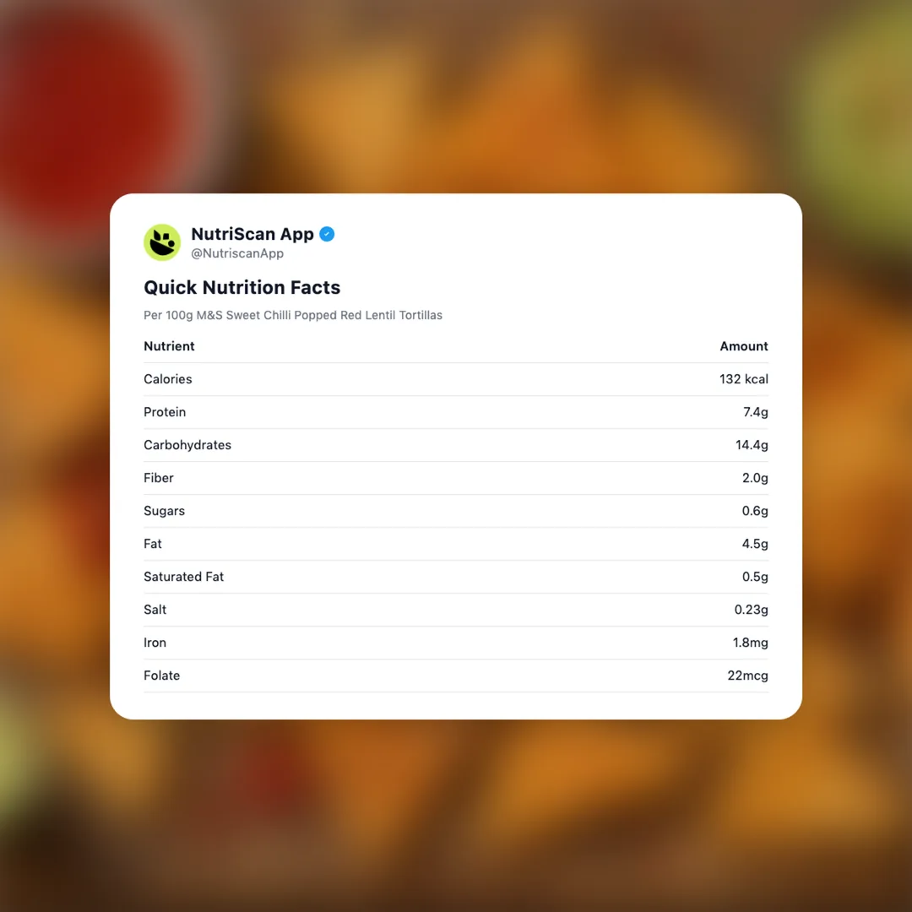The height and width of the screenshot is (912, 912).
Task: Click the Carbohydrates row label
Action: (187, 445)
